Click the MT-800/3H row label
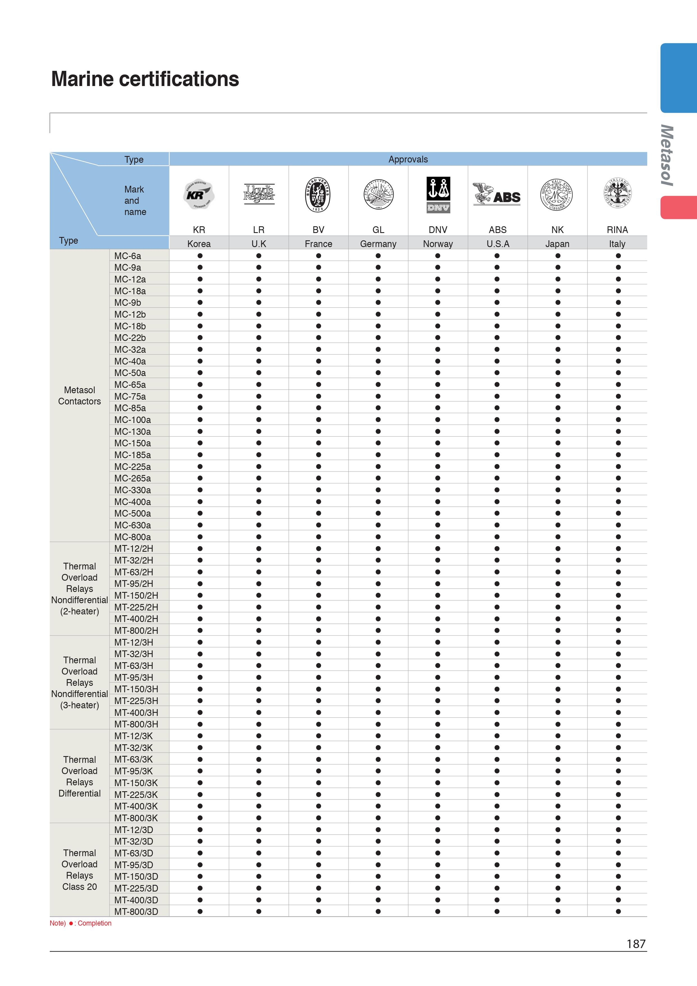Image resolution: width=697 pixels, height=986 pixels. [x=136, y=724]
